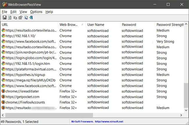
Task: Sort by the Password column header
Action: [138, 25]
